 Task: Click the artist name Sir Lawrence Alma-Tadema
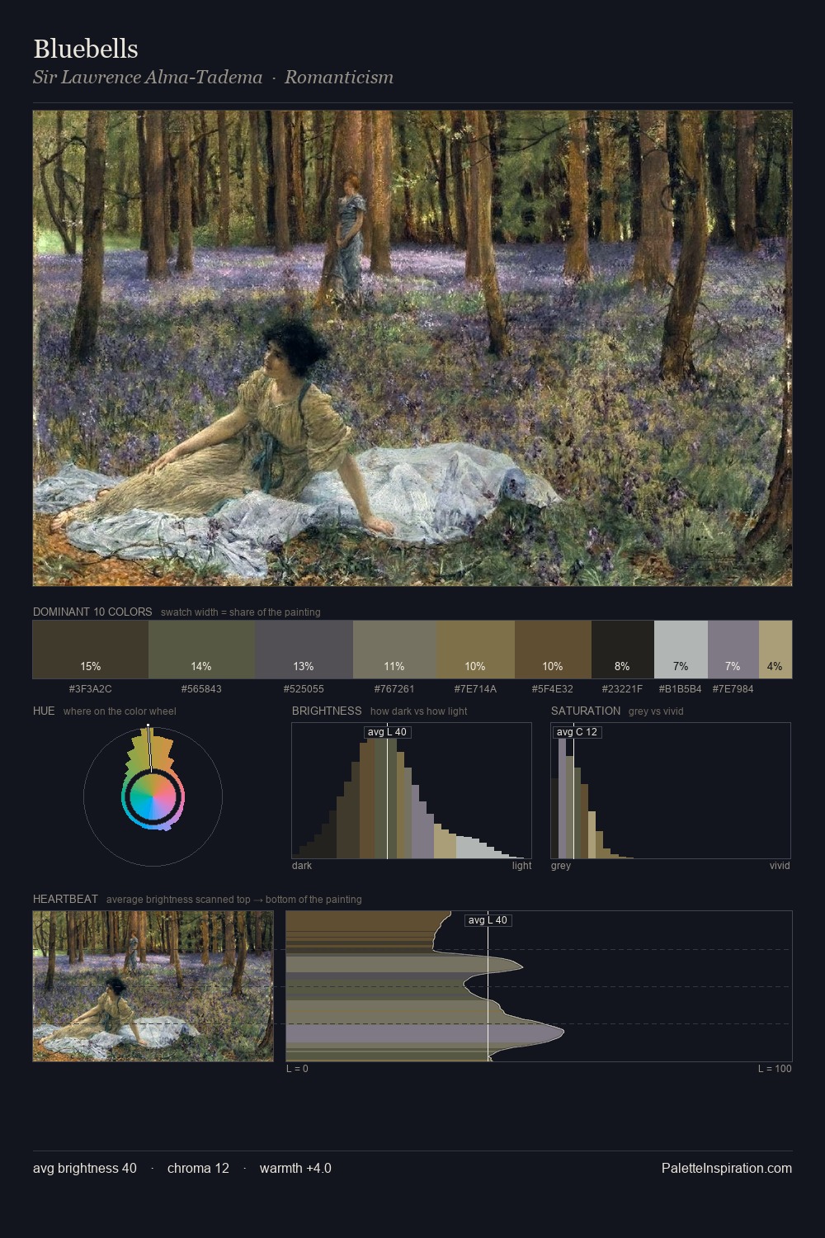pyautogui.click(x=148, y=78)
